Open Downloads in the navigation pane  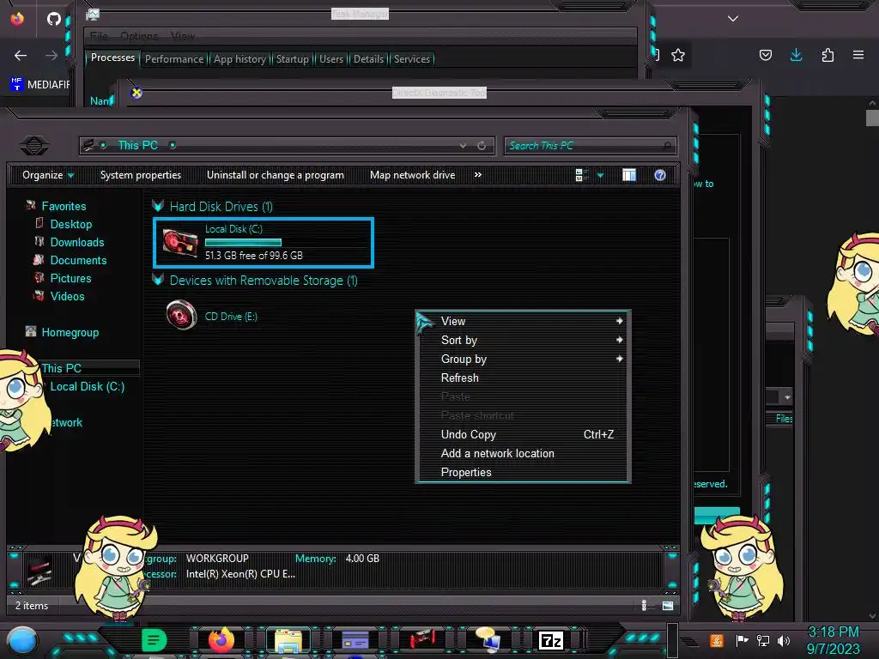tap(77, 242)
